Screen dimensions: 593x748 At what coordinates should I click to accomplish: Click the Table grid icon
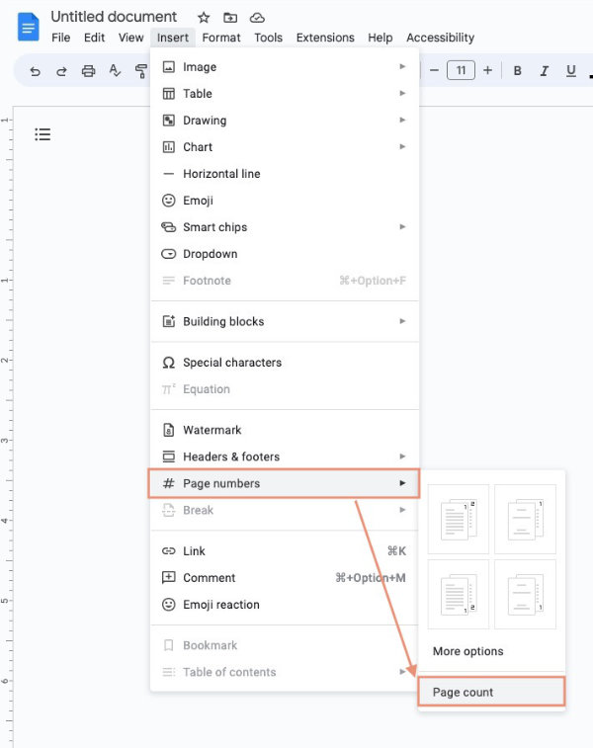[168, 94]
